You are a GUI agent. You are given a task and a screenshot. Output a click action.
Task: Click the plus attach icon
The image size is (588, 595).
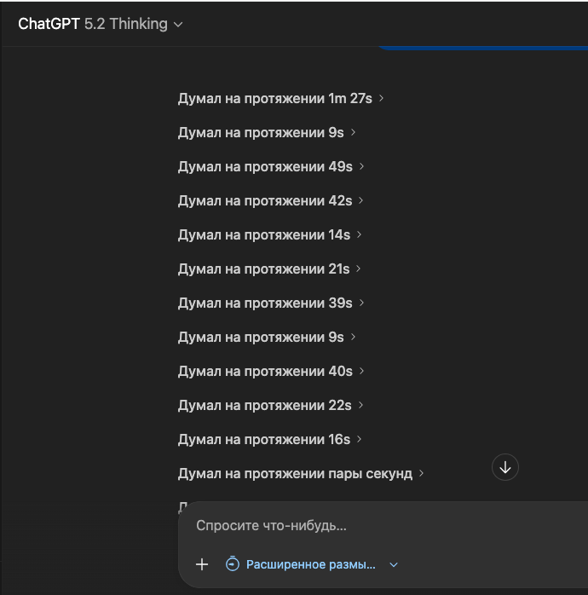[x=202, y=564]
